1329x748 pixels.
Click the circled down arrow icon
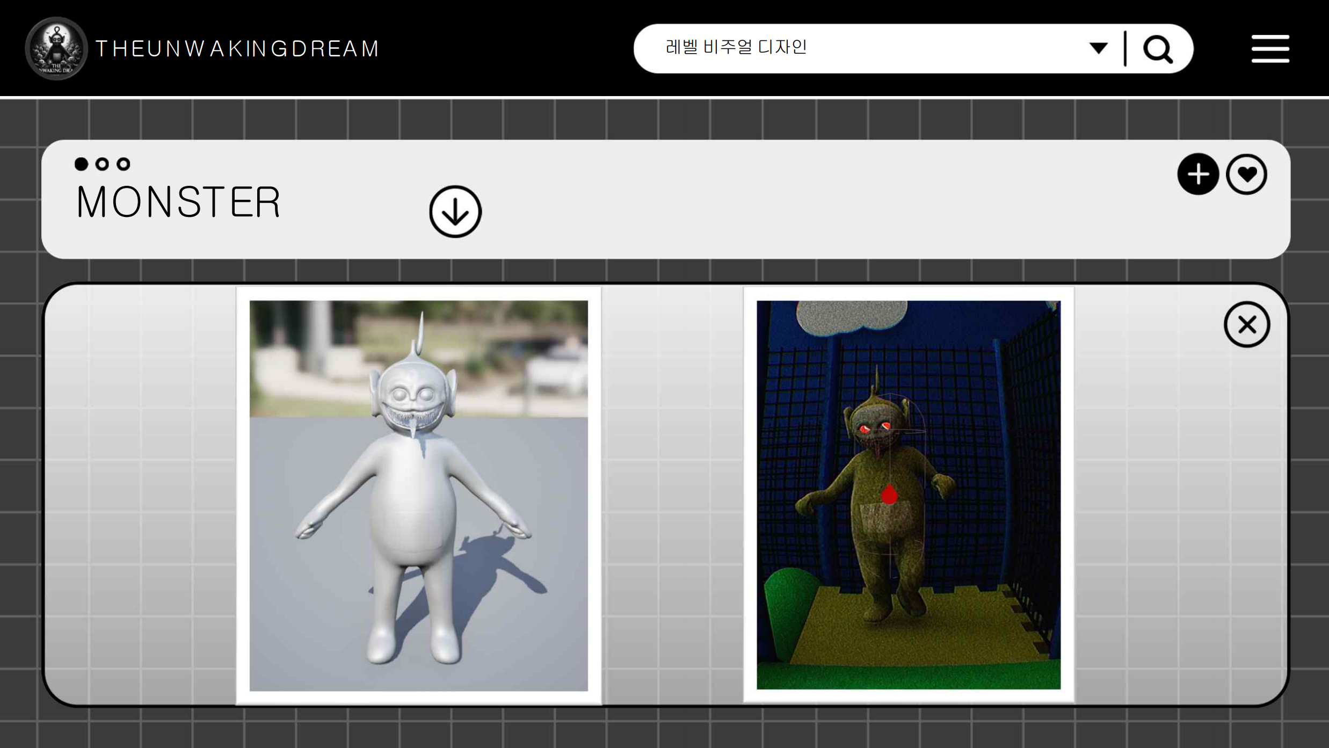click(x=455, y=212)
